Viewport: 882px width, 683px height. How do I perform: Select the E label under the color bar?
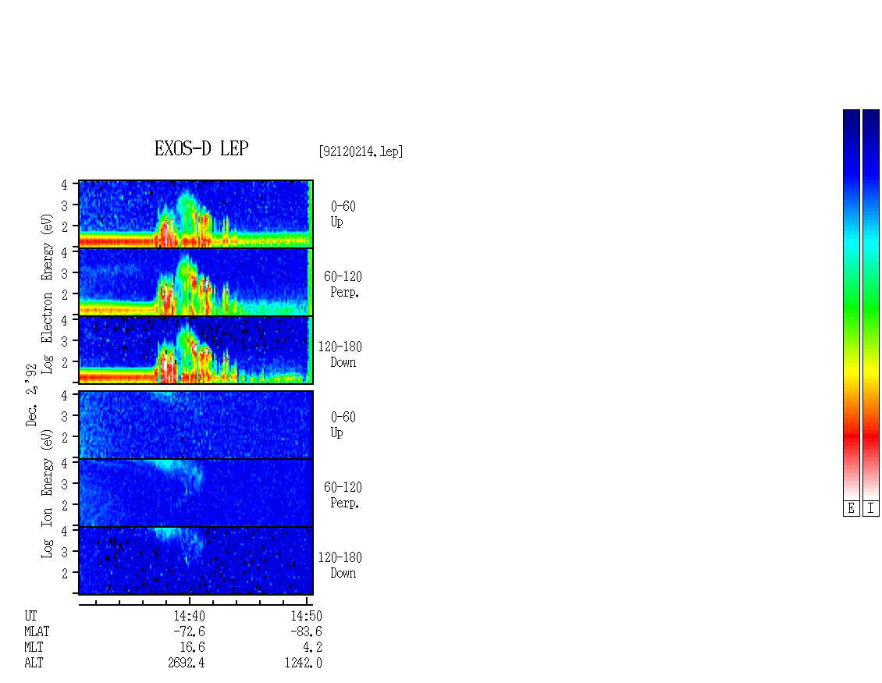851,509
